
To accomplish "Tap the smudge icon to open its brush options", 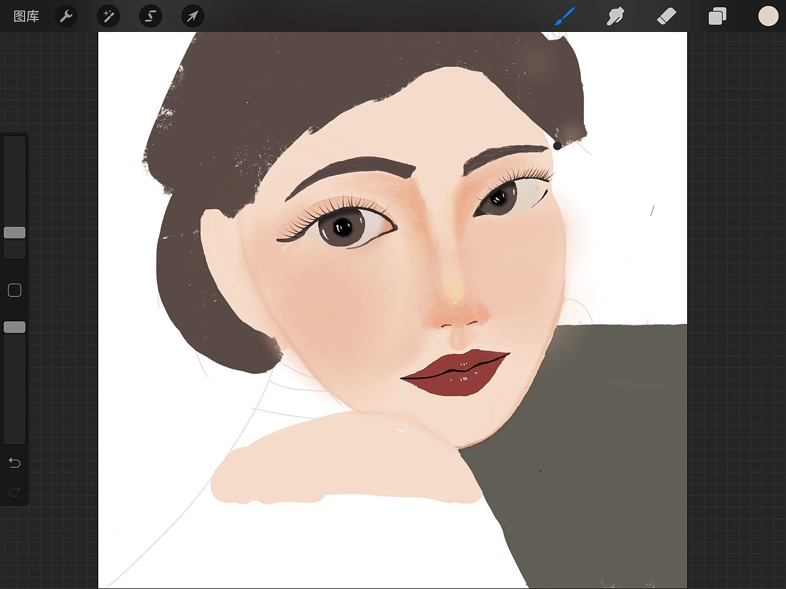I will (x=615, y=16).
